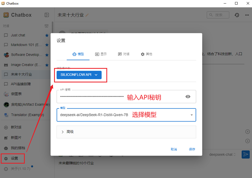The height and width of the screenshot is (178, 252).
Task: Click the Translator example icon
Action: pos(6,115)
